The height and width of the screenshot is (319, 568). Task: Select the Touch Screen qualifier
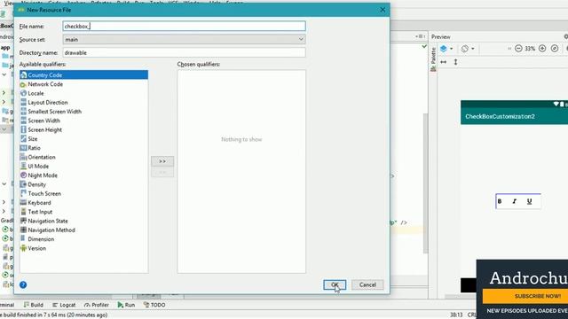click(x=83, y=193)
